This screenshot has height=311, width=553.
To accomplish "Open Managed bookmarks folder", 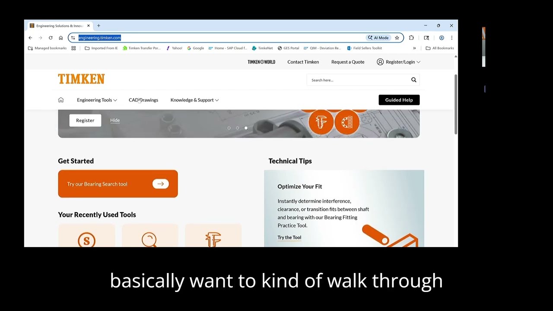I will point(47,48).
